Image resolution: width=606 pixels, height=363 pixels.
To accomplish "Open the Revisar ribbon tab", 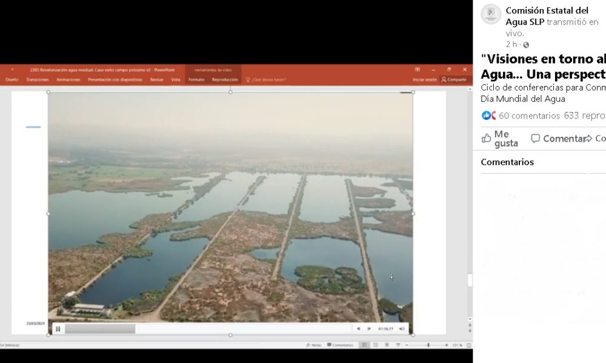I will (156, 80).
